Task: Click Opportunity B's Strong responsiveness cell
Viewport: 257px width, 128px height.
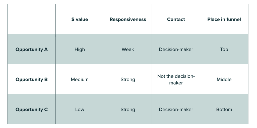Action: (x=128, y=79)
